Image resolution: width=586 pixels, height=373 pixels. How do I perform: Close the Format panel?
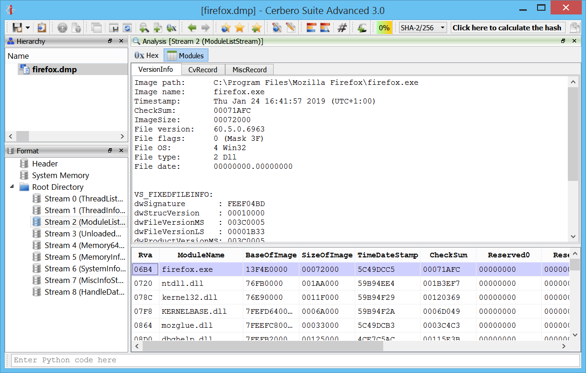click(x=121, y=151)
